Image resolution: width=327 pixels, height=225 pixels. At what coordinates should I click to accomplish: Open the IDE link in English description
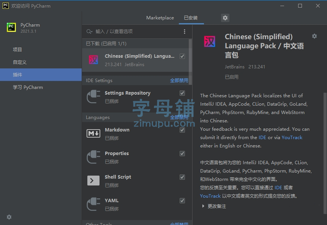point(262,138)
